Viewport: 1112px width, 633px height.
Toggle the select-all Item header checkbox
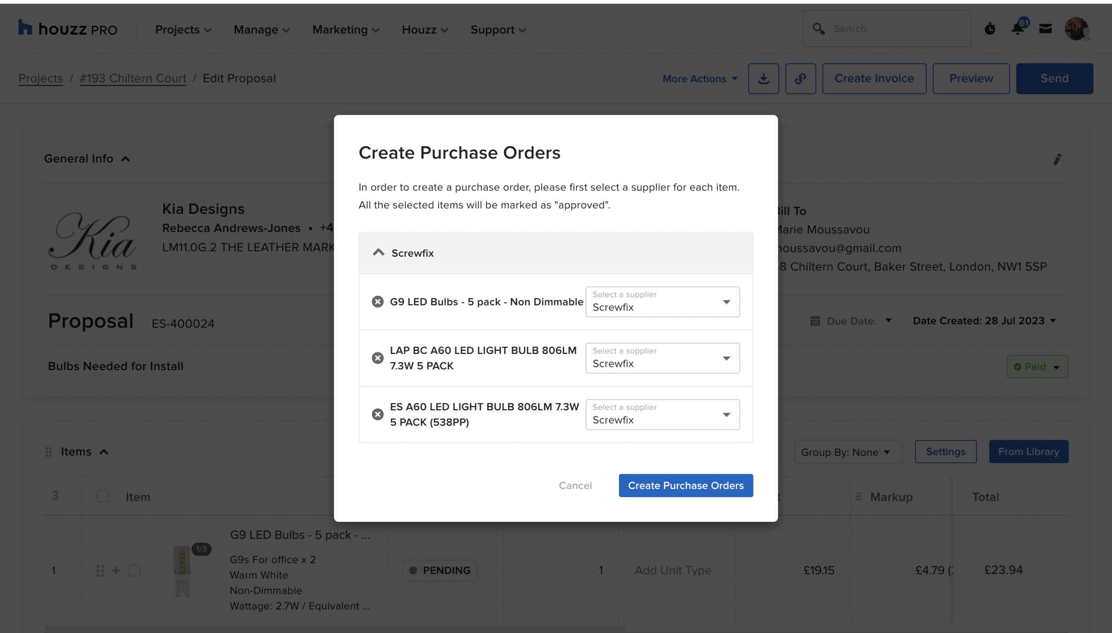click(x=103, y=496)
